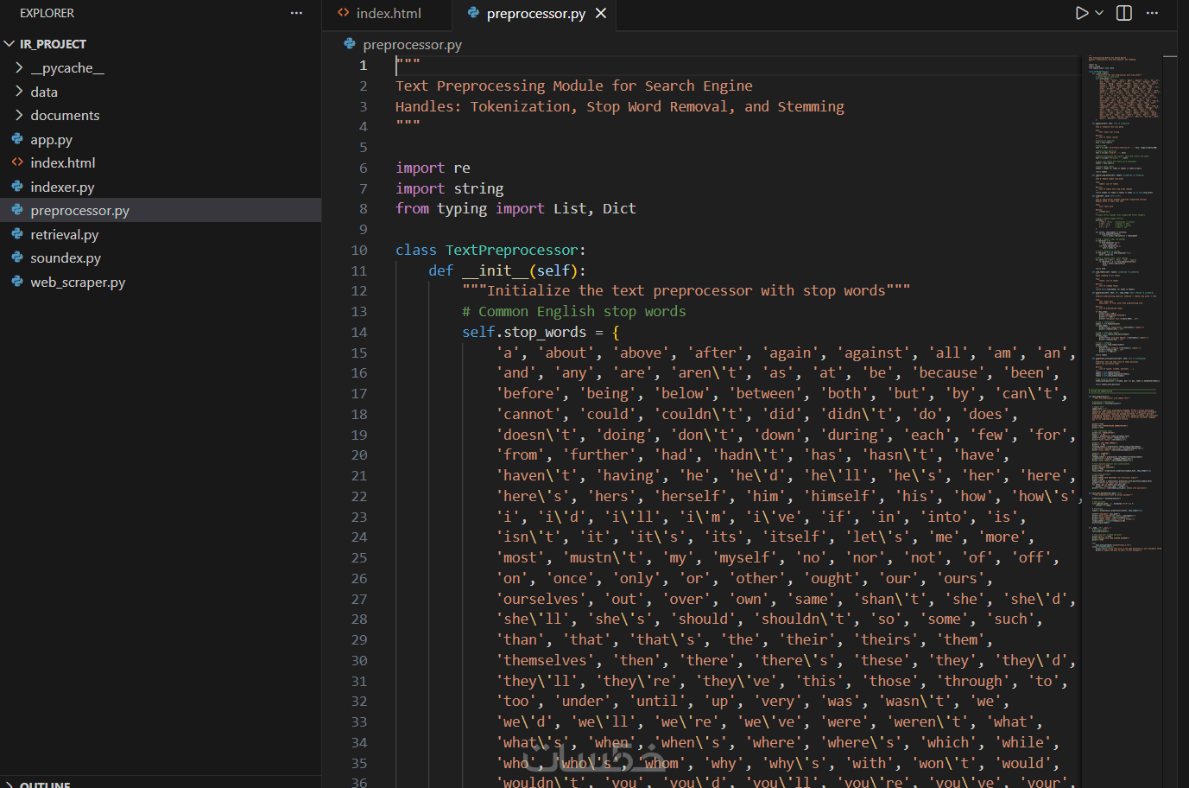The width and height of the screenshot is (1189, 788).
Task: Open app.py file icon in explorer
Action: point(17,139)
